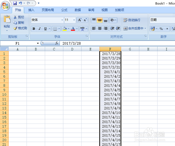Apply accounting number format
175x146 pixels.
click(153, 29)
